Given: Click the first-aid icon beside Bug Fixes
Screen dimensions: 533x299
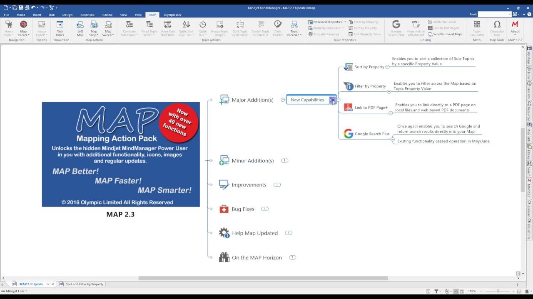Looking at the screenshot, I should click(224, 209).
